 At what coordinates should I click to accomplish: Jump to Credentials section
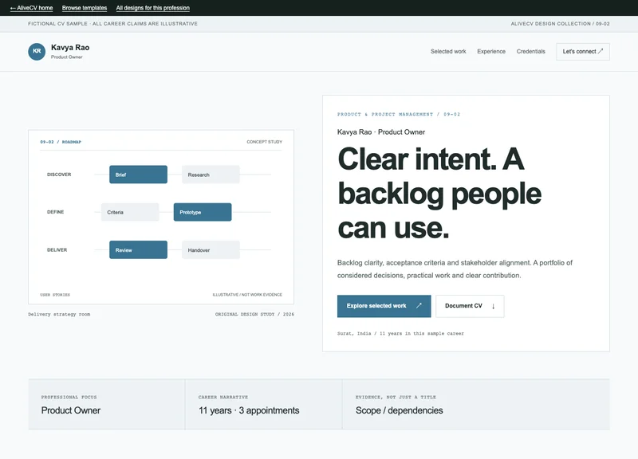pos(530,52)
